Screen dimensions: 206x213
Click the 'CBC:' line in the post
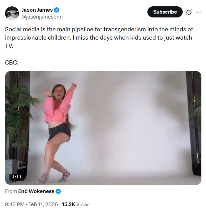click(x=12, y=63)
